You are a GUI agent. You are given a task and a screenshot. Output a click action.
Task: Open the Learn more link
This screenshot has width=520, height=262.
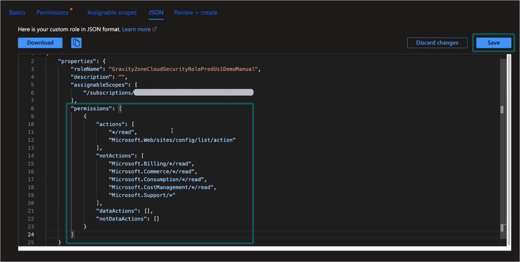[136, 29]
